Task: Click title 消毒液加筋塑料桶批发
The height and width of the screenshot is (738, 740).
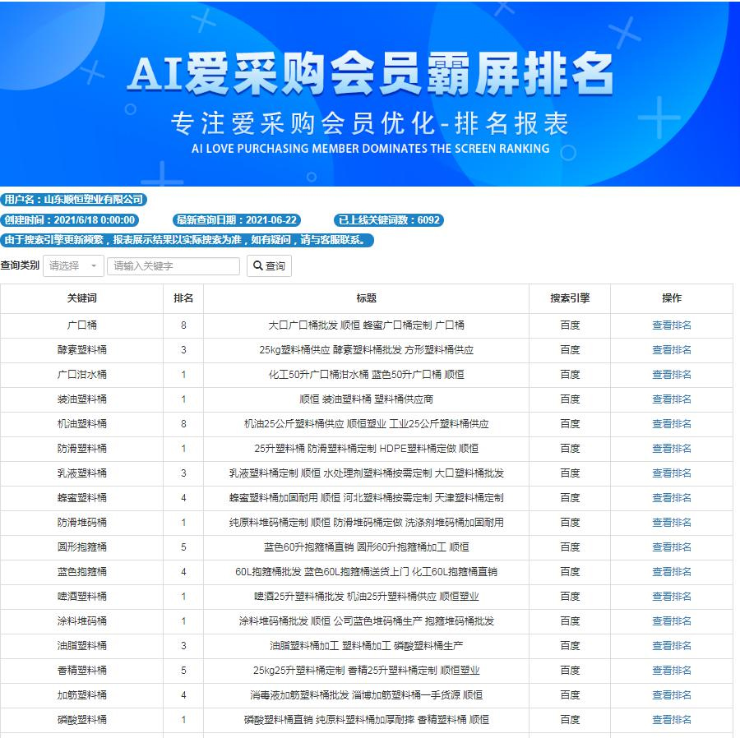Action: 366,695
